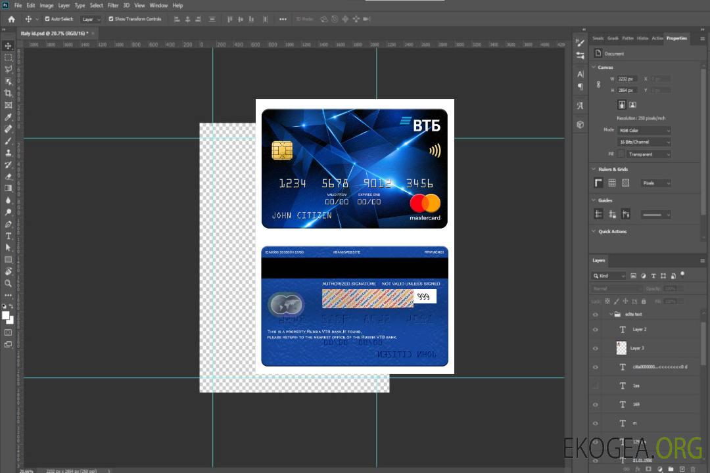Set landscape canvas orientation
This screenshot has width=710, height=473.
(x=632, y=104)
